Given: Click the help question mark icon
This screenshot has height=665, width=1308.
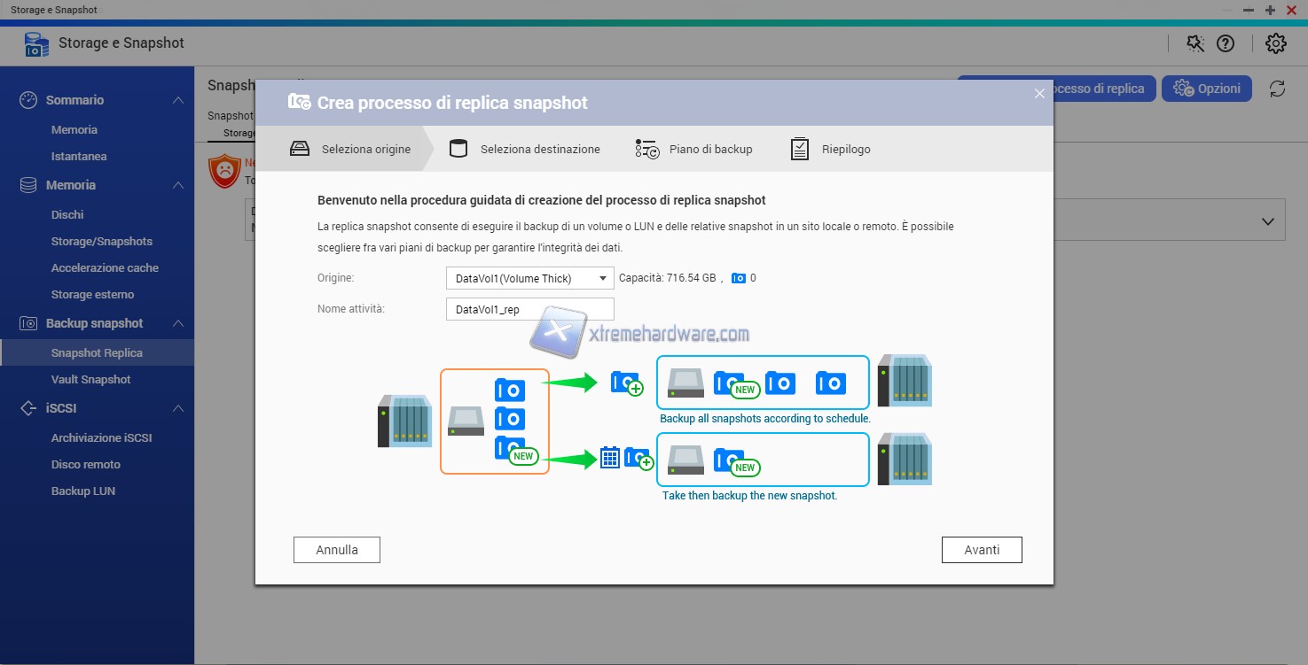Looking at the screenshot, I should tap(1226, 43).
